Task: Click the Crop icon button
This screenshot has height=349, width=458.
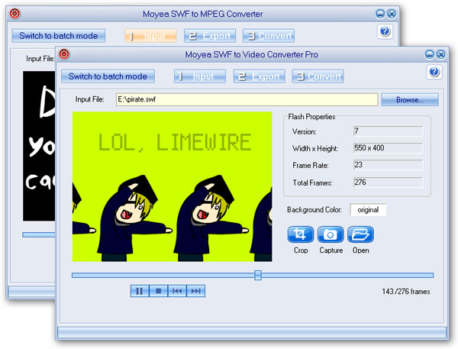Action: (301, 234)
